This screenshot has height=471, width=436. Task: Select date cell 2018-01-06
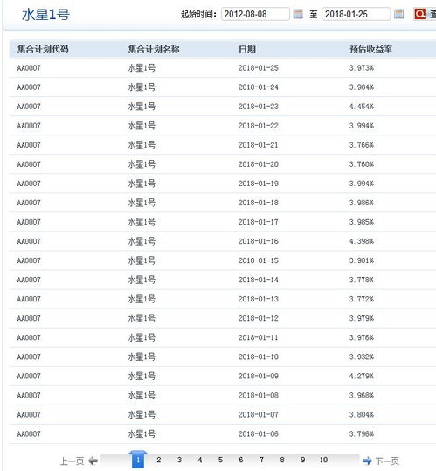pos(259,433)
